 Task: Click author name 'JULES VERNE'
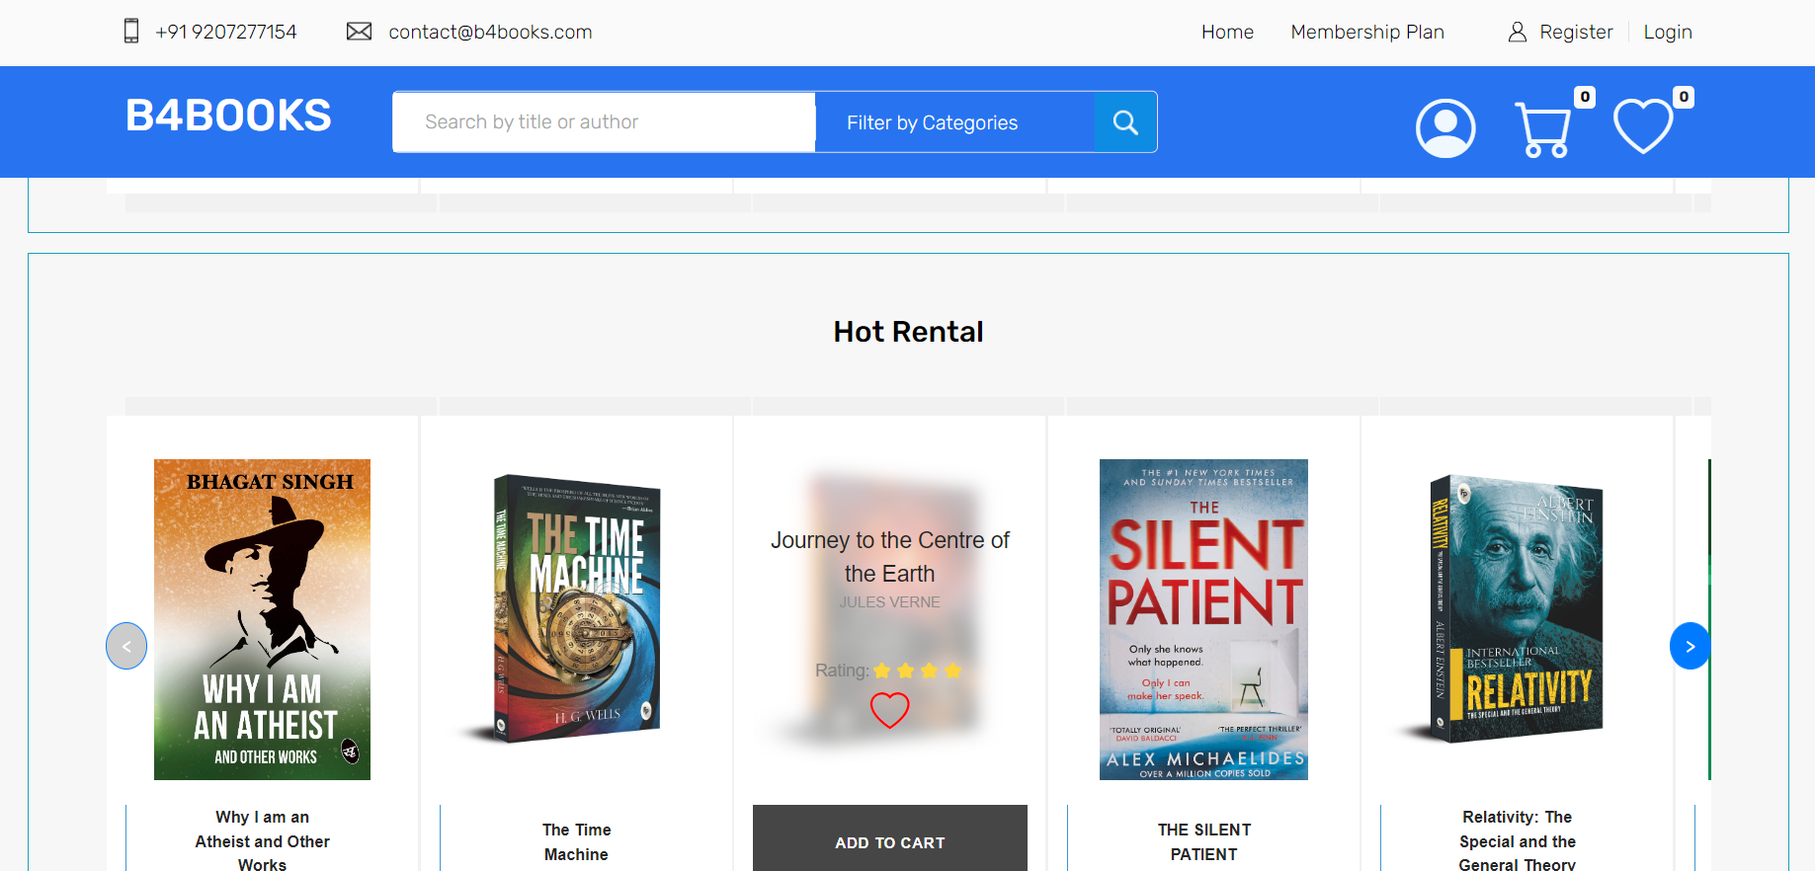click(889, 602)
